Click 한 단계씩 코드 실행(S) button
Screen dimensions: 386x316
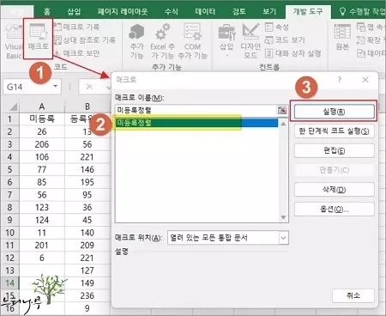[x=334, y=131]
